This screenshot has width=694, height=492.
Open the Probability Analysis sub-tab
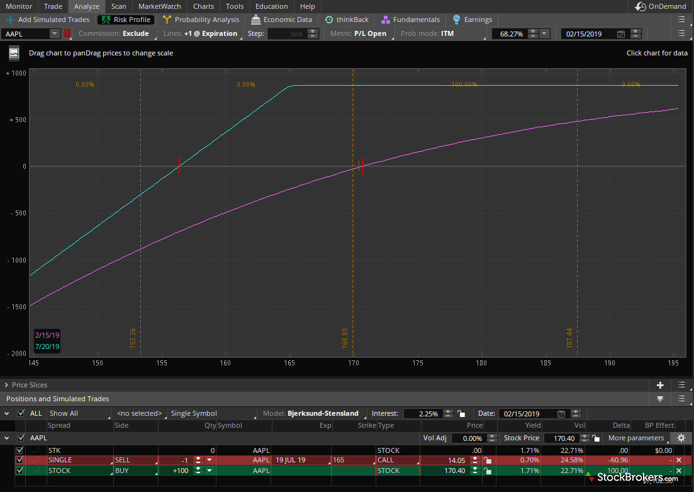pyautogui.click(x=201, y=20)
